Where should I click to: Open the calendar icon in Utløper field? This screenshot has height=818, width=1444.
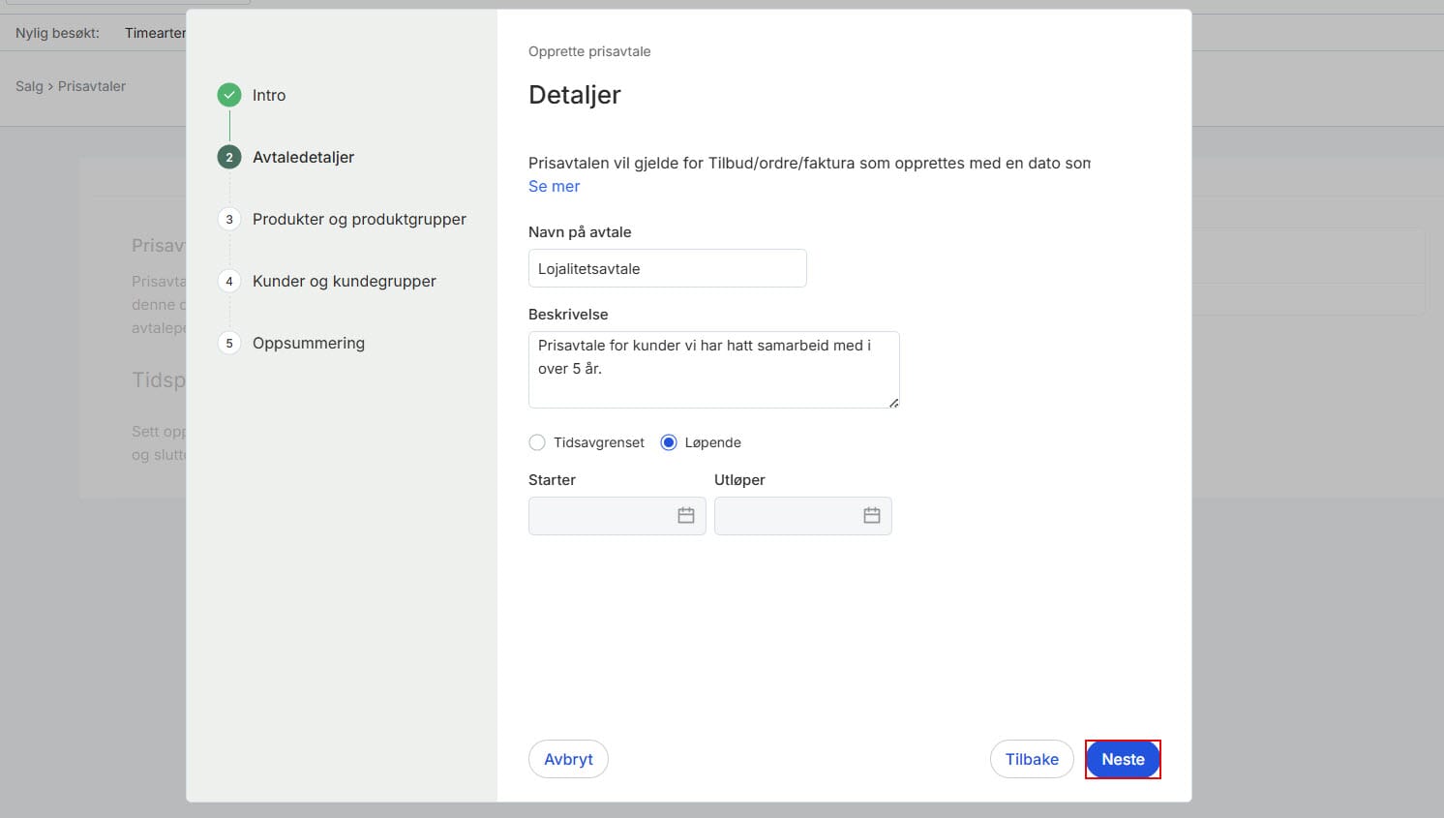tap(872, 516)
